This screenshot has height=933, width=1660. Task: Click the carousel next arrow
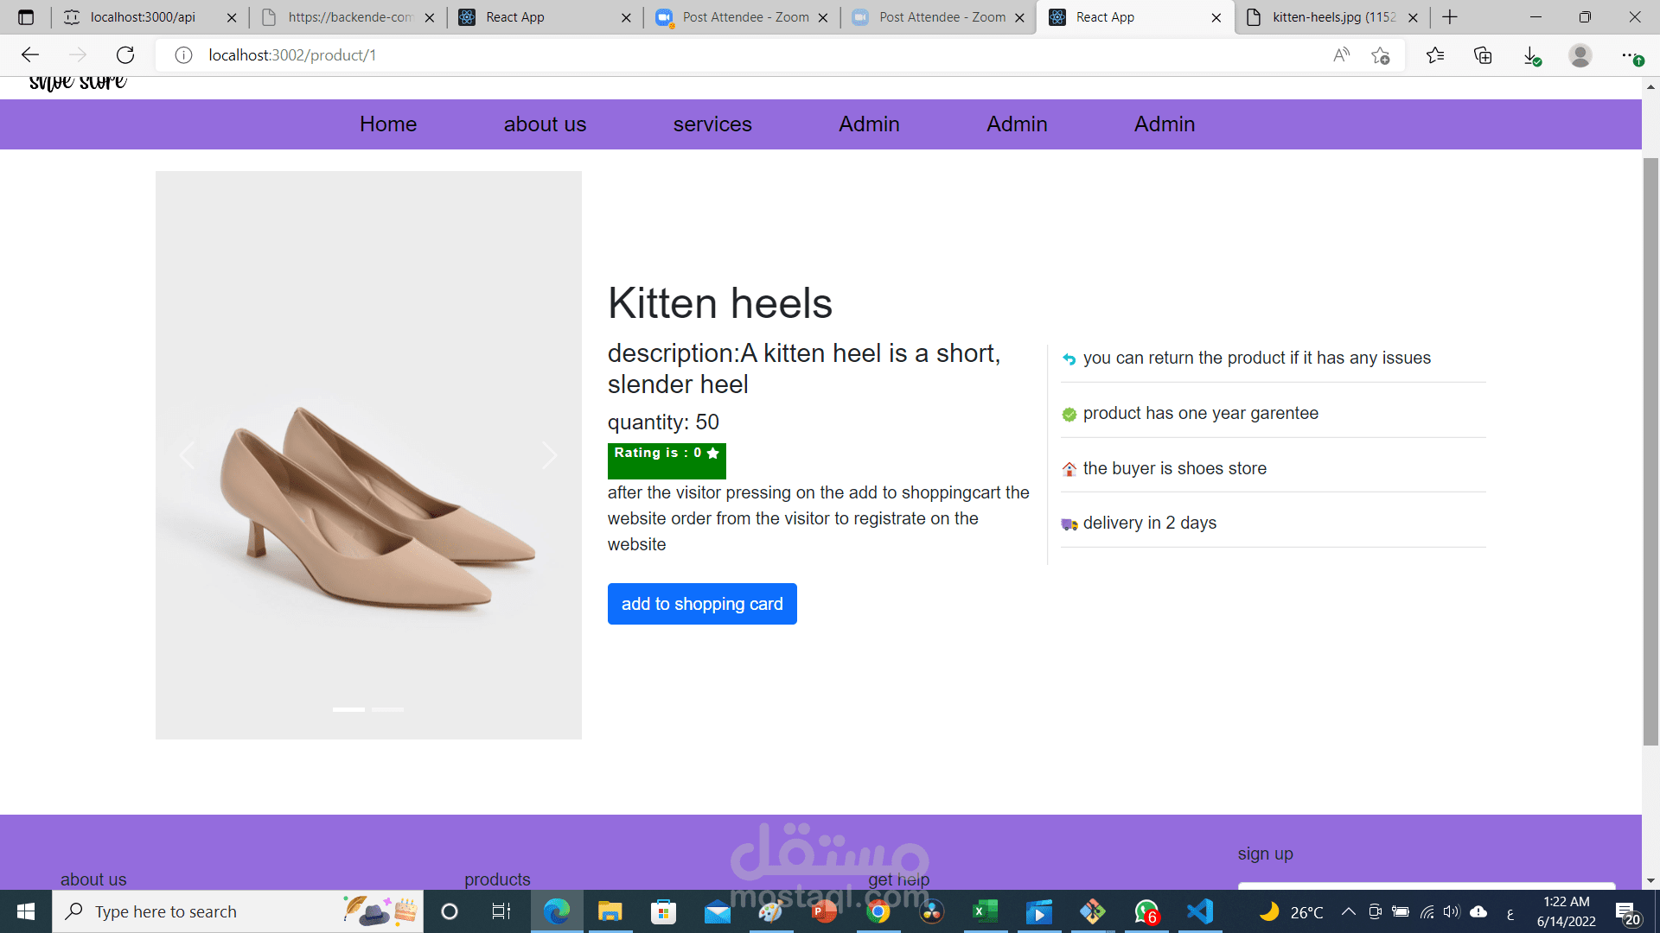coord(549,455)
